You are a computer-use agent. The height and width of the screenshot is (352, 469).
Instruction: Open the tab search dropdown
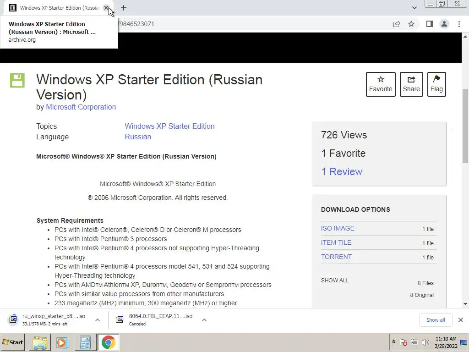pos(414,8)
